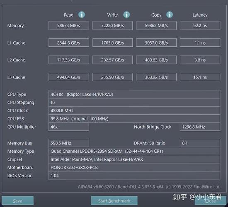Click L3 Cache write 235.90 GB/s

click(x=112, y=77)
